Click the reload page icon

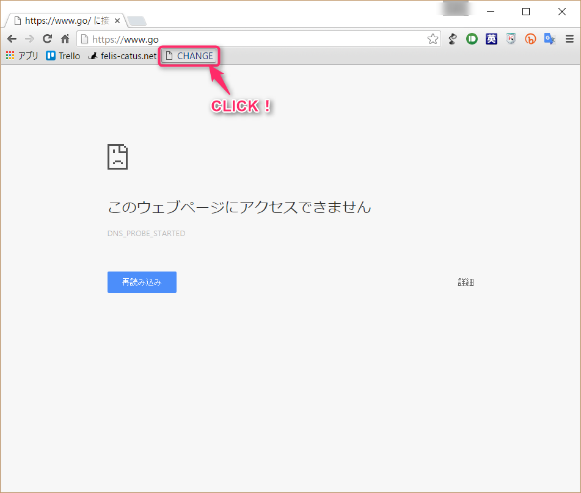[x=47, y=38]
